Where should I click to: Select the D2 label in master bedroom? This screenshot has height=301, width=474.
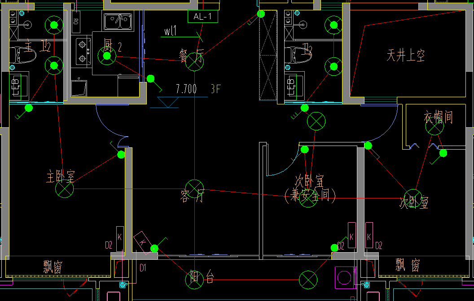109,245
